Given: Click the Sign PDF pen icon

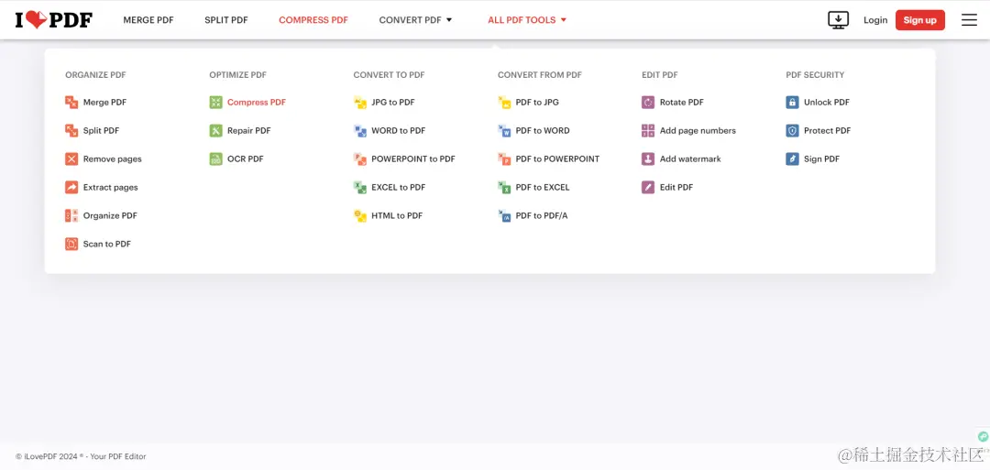Looking at the screenshot, I should [792, 159].
